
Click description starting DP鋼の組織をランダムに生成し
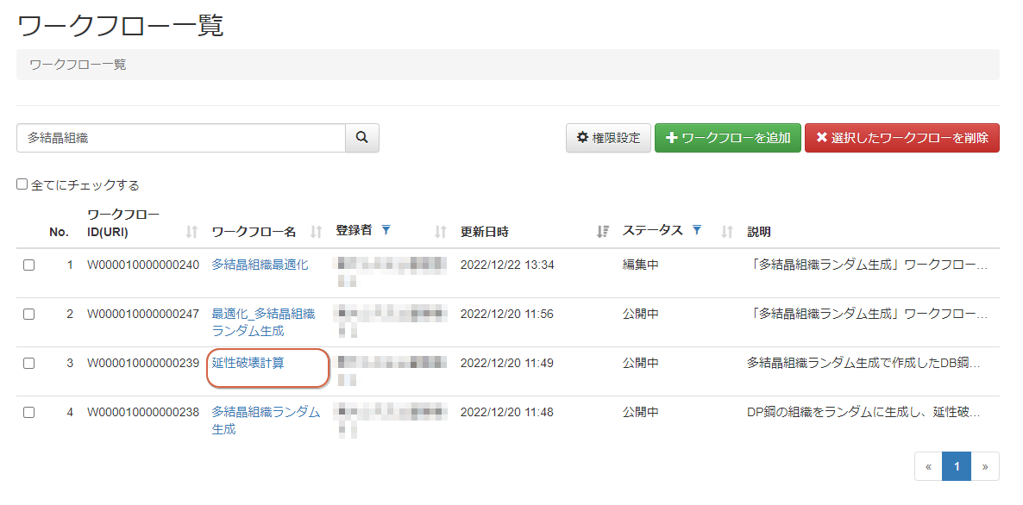tap(863, 413)
